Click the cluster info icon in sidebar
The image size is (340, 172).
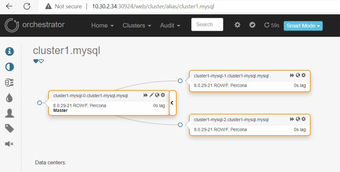(x=10, y=51)
